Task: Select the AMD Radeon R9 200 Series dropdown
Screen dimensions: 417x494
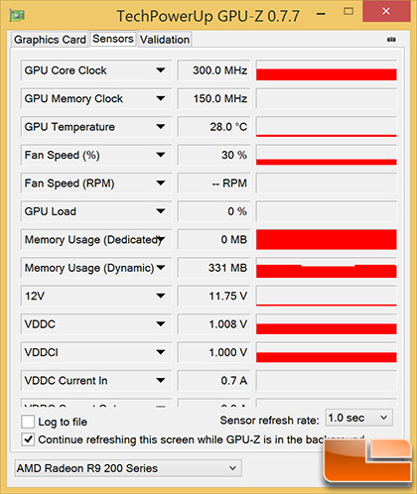Action: [128, 468]
